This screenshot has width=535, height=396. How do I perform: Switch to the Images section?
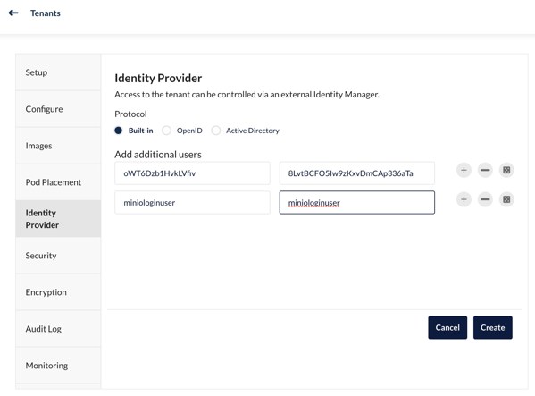58,146
